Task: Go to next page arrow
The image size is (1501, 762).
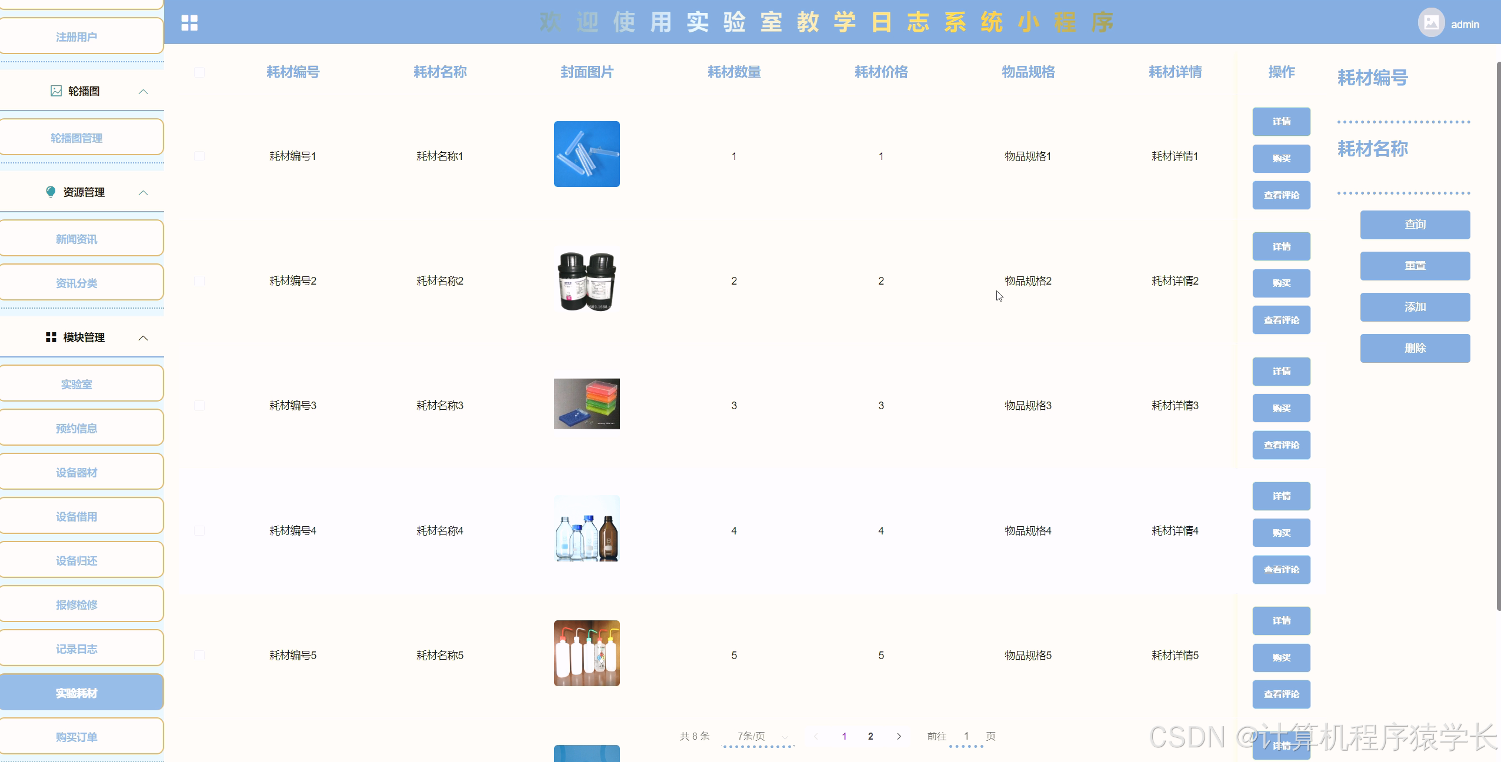Action: 899,736
